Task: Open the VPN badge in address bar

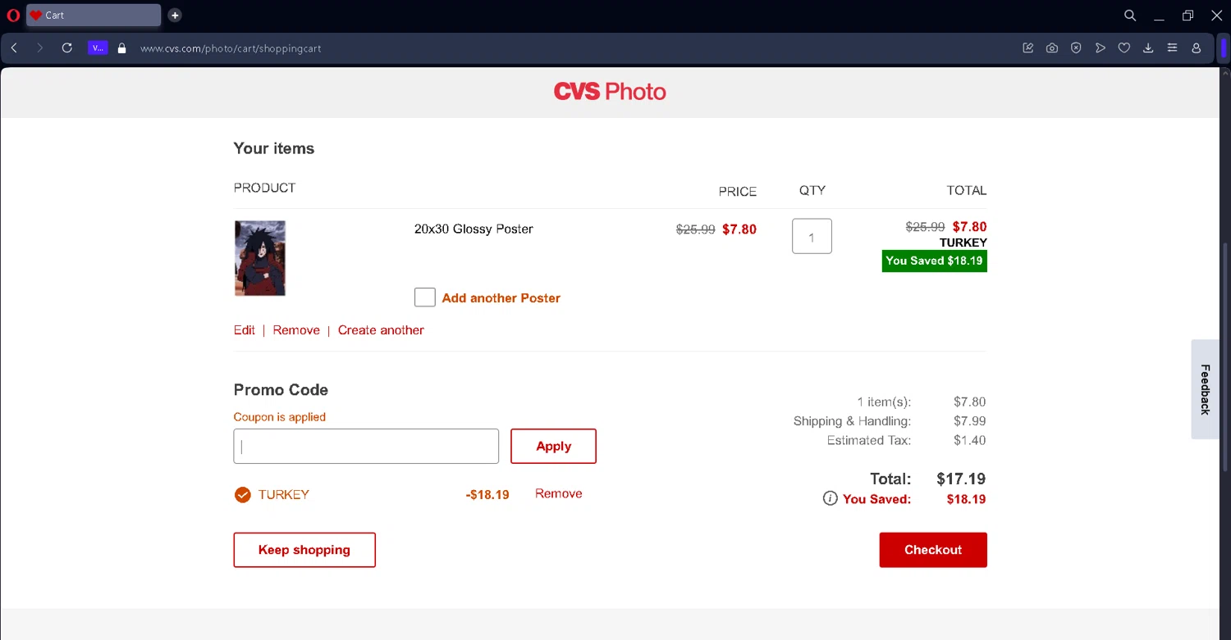Action: pos(98,48)
